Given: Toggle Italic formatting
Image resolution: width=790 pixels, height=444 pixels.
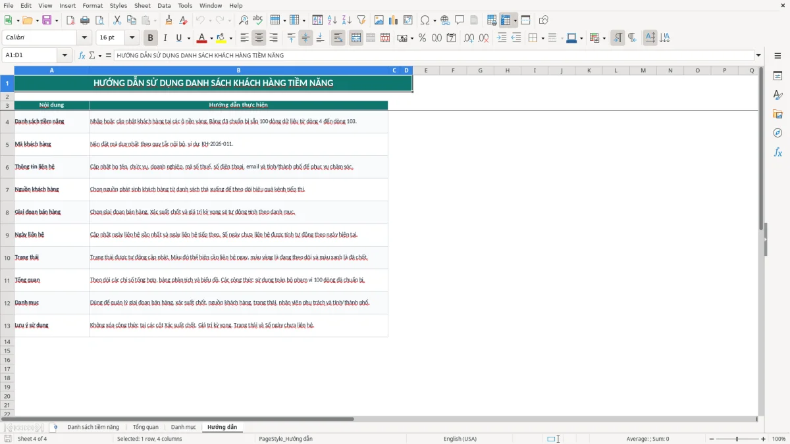Looking at the screenshot, I should pos(165,38).
